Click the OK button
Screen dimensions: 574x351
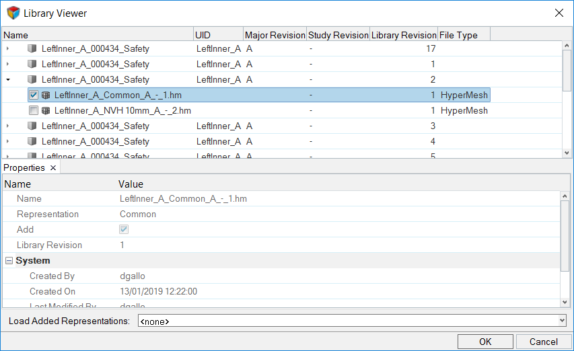pos(485,342)
